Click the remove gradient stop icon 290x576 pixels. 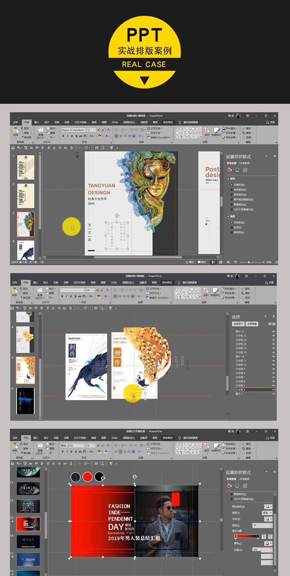point(270,537)
